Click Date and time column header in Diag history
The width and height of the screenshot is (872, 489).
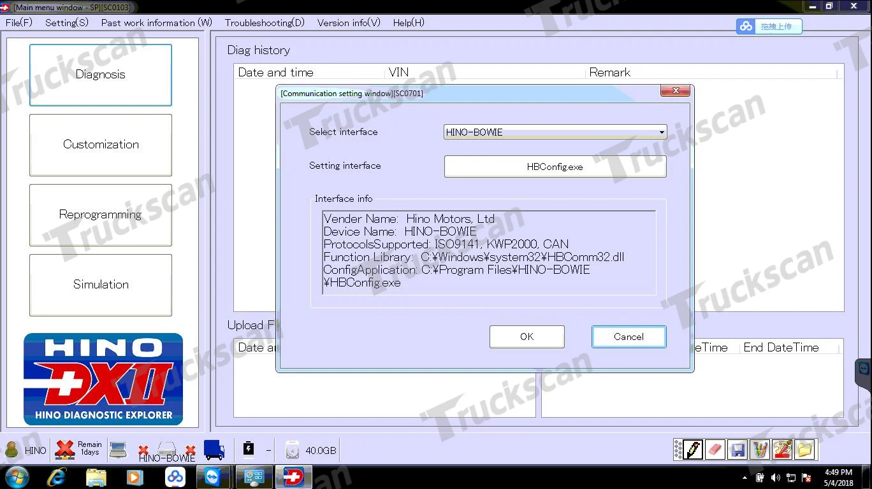[310, 73]
